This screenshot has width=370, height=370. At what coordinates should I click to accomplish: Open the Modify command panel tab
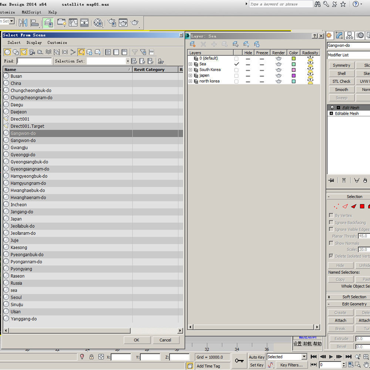coord(339,36)
